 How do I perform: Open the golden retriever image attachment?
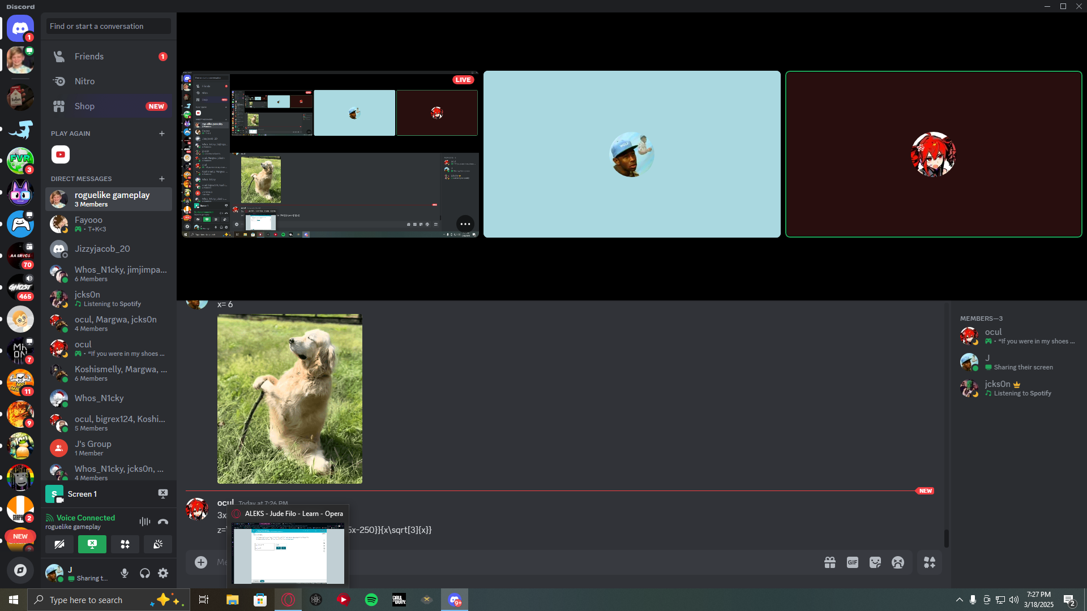pyautogui.click(x=290, y=399)
